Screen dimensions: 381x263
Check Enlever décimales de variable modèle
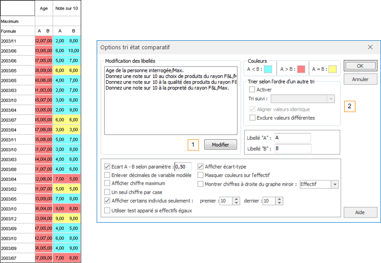coord(107,175)
